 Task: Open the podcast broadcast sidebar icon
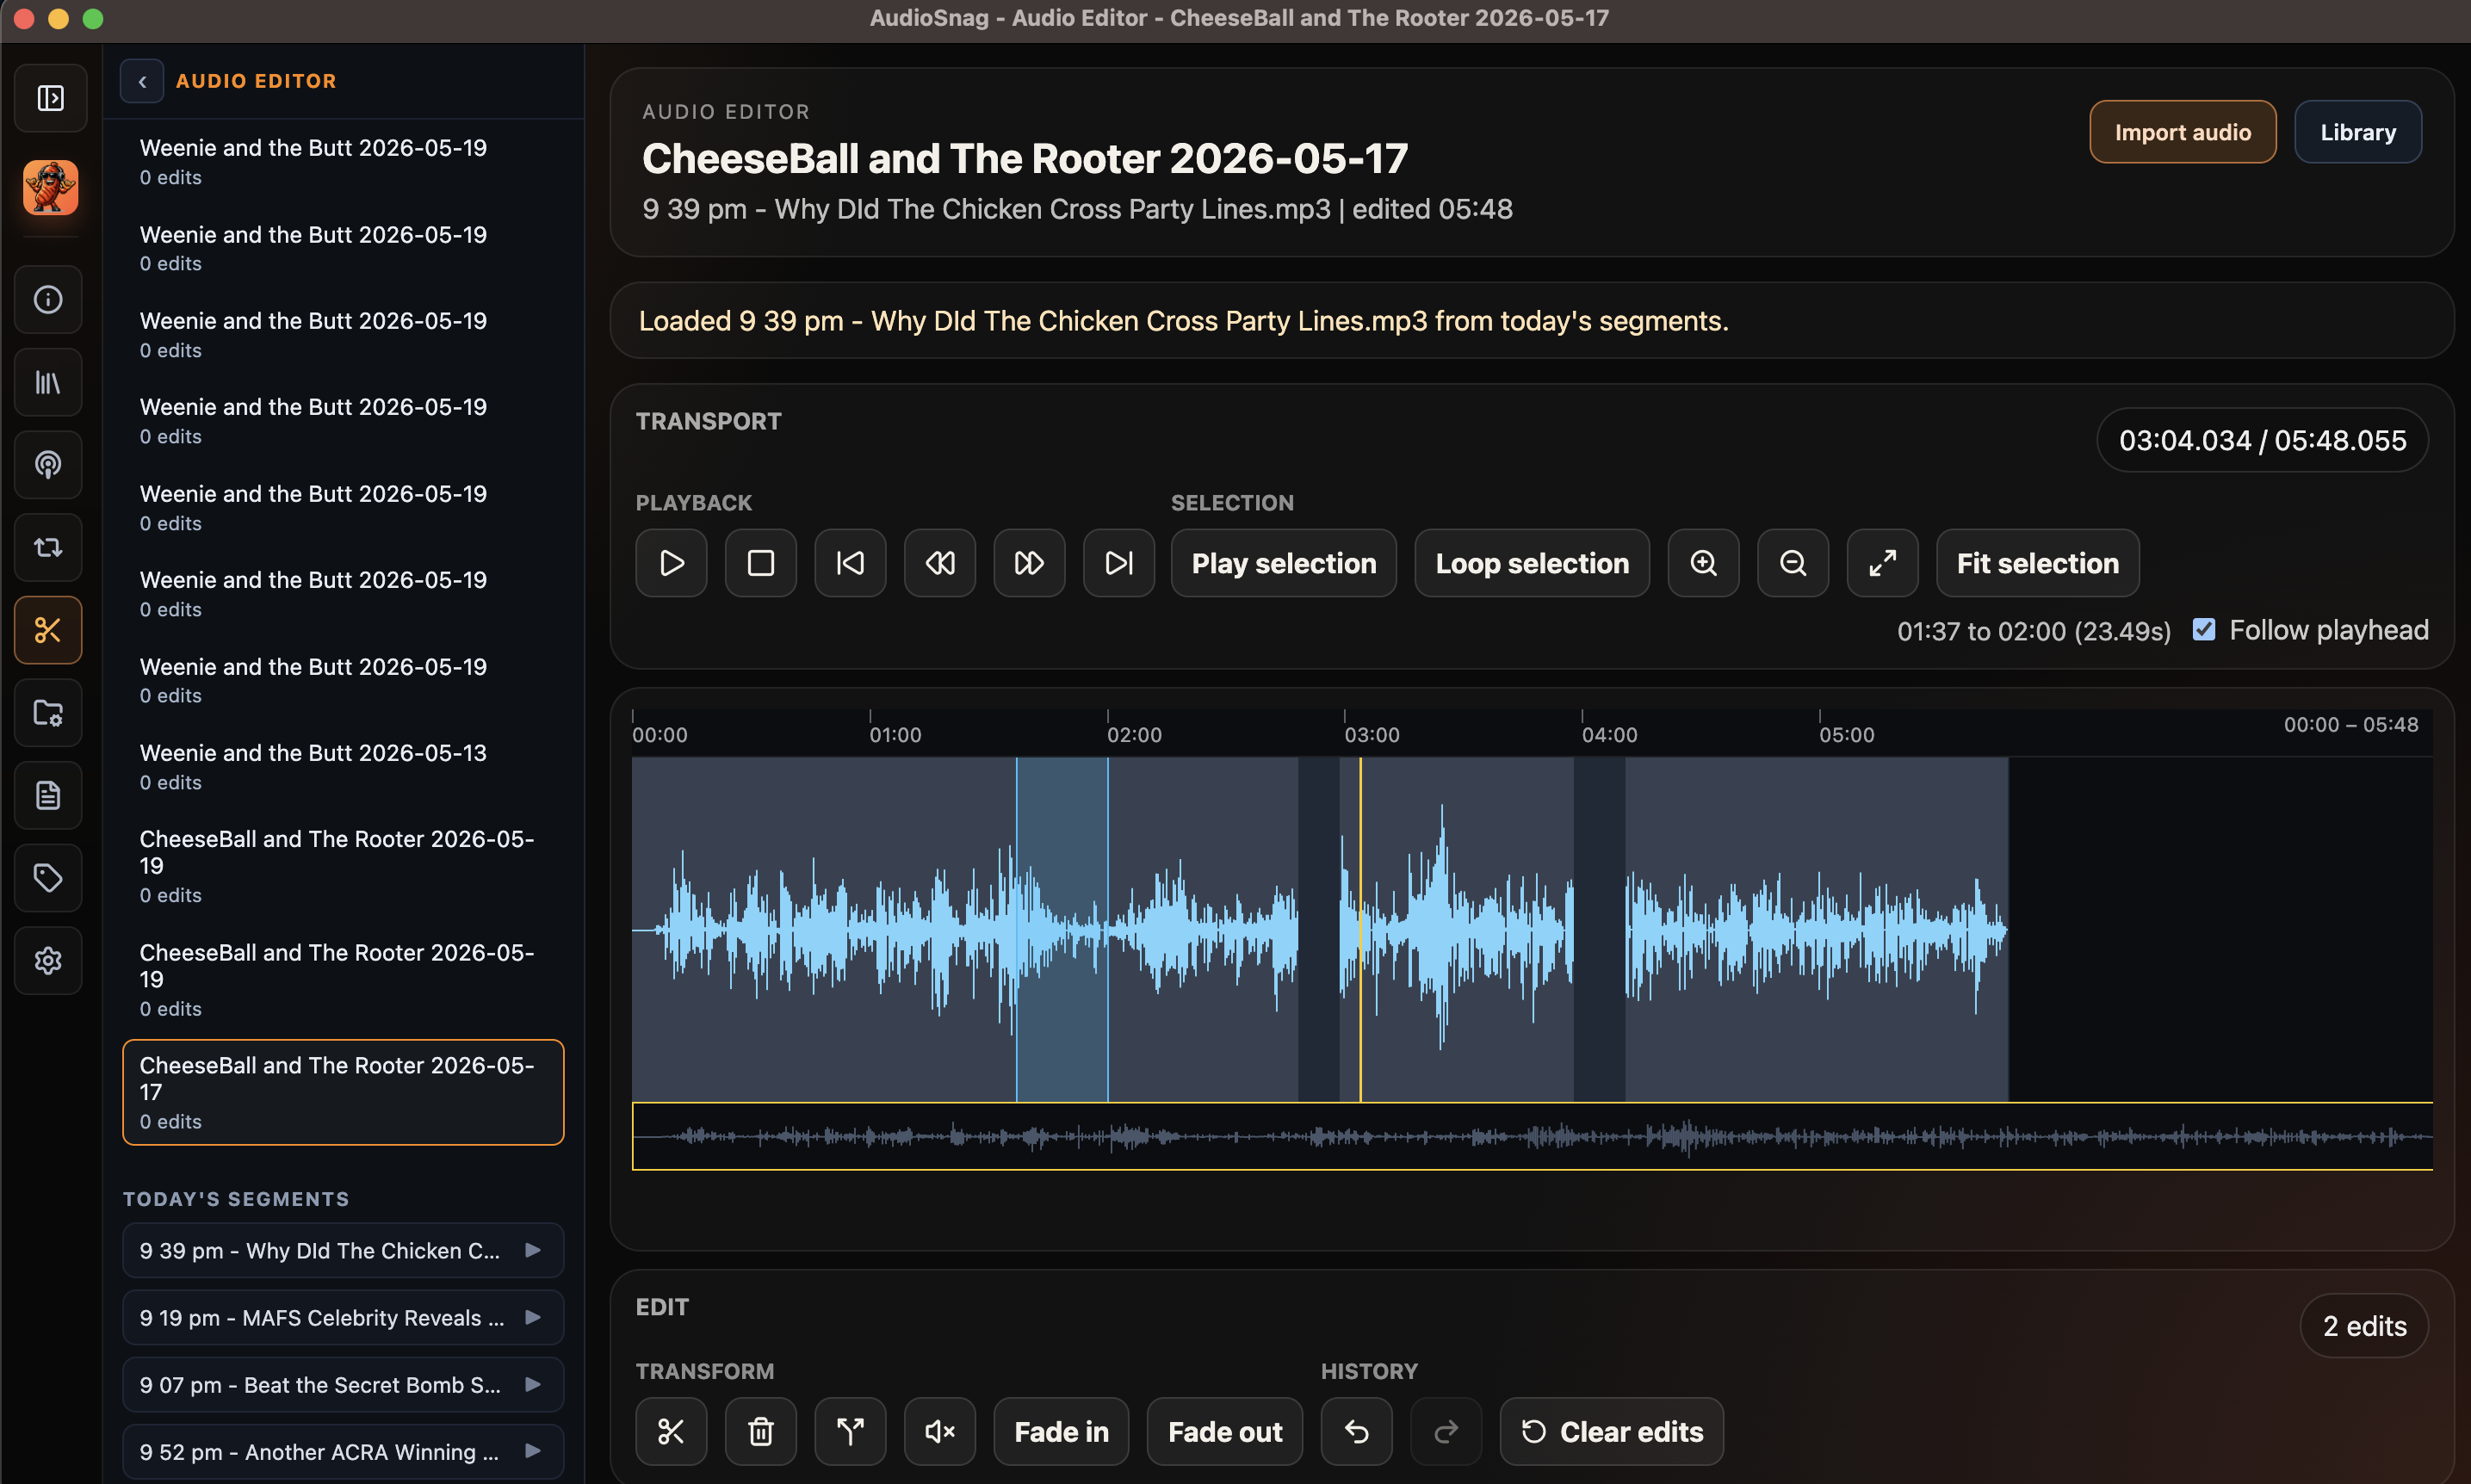[48, 465]
